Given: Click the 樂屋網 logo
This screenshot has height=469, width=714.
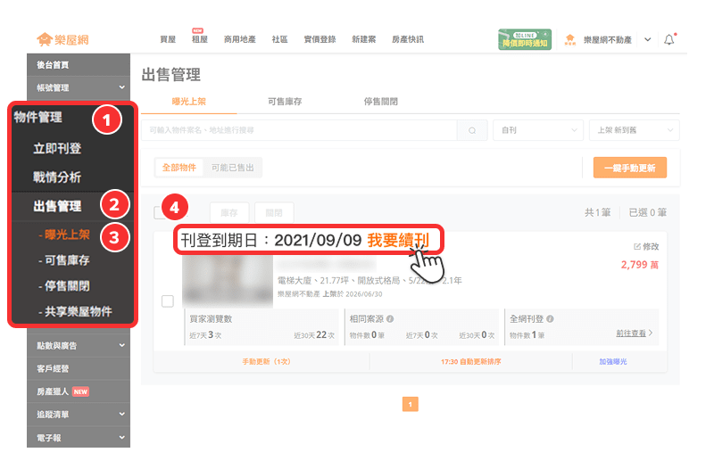Looking at the screenshot, I should (62, 39).
